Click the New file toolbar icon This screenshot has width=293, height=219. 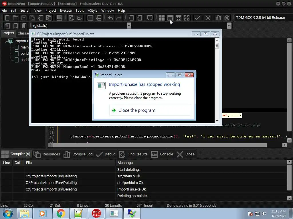pos(7,18)
